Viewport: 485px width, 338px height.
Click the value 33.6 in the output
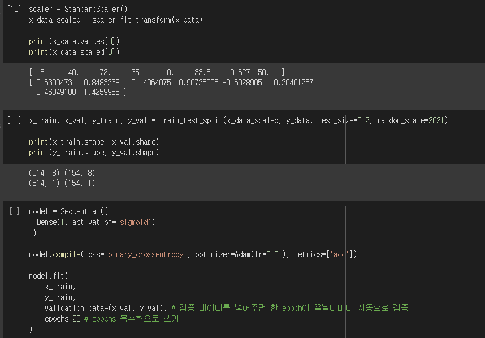click(x=202, y=72)
